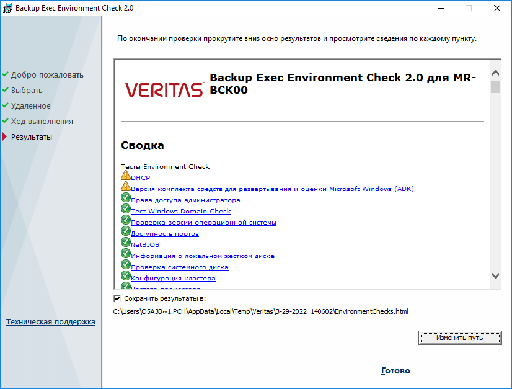Click red arrow marker beside Результаты
The width and height of the screenshot is (512, 389).
pos(4,136)
